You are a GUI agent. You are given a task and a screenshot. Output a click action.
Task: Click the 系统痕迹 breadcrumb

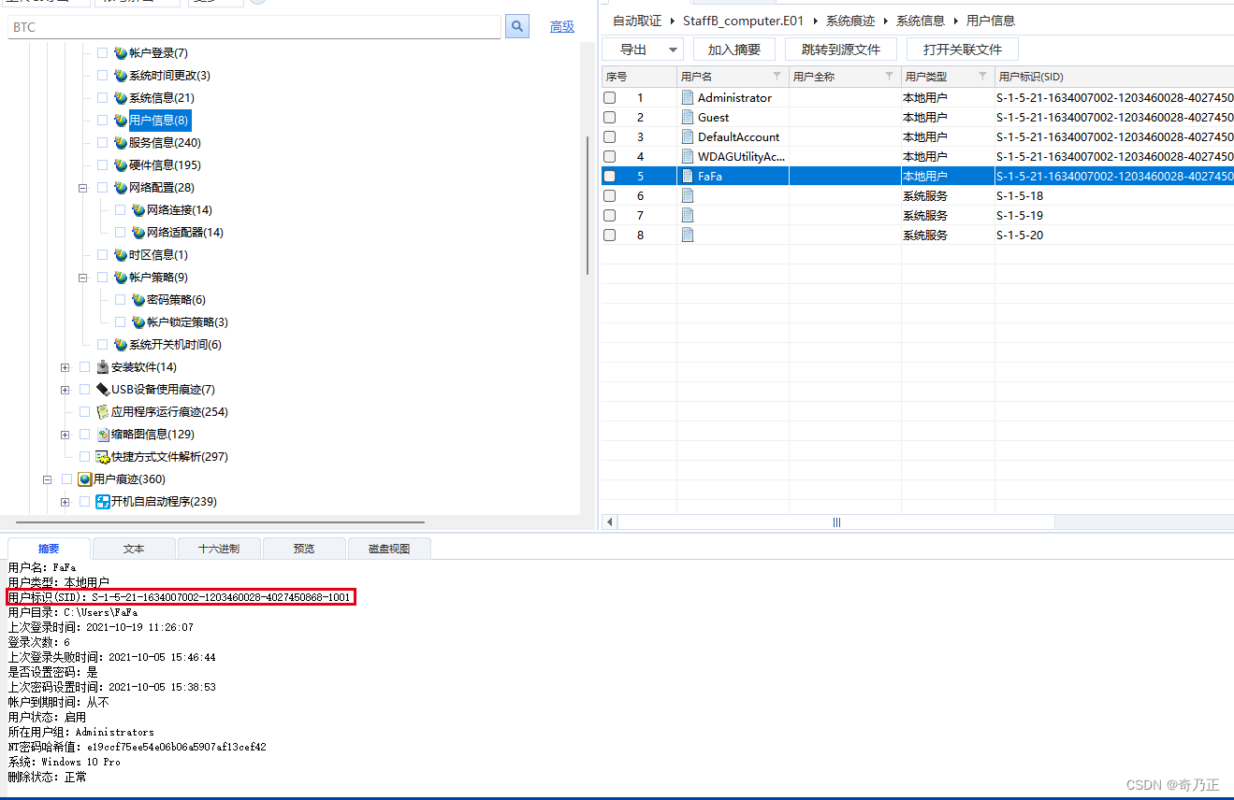[850, 21]
